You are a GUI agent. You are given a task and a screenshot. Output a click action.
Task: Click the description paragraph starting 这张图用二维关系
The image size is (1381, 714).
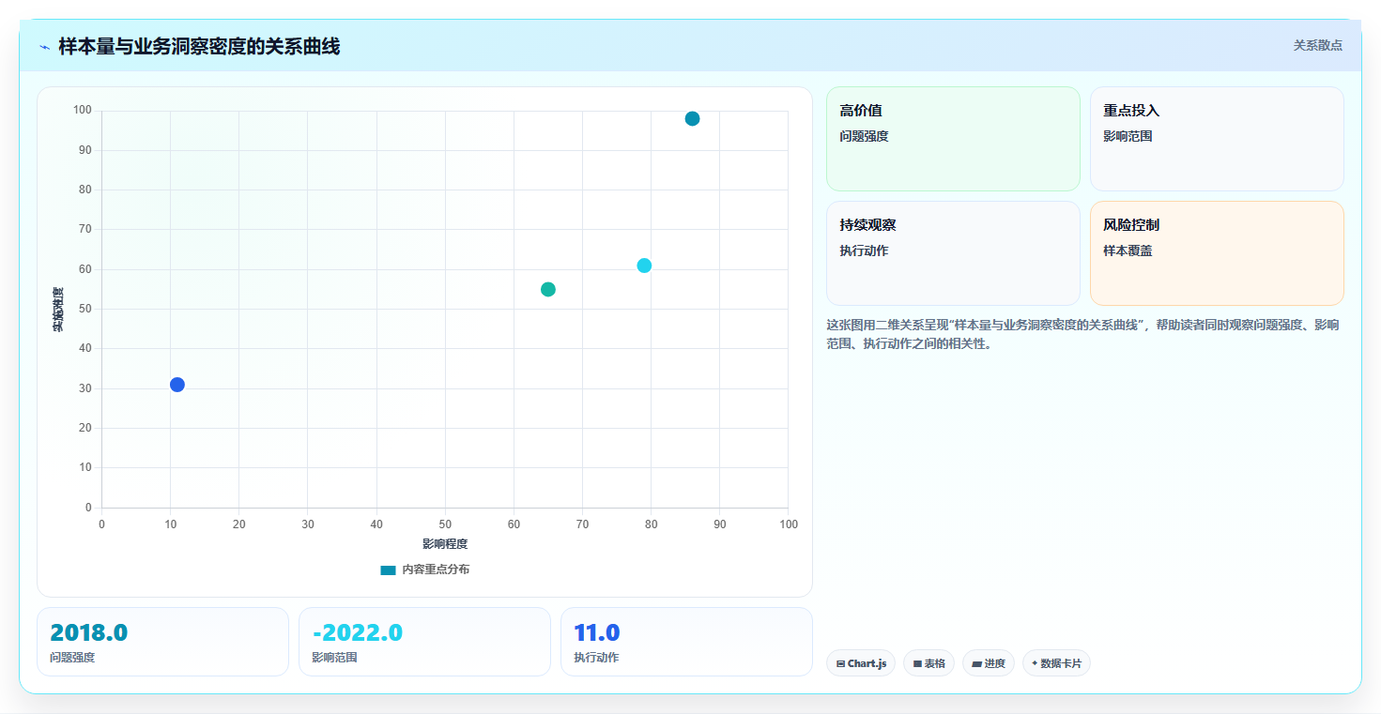tap(1082, 334)
